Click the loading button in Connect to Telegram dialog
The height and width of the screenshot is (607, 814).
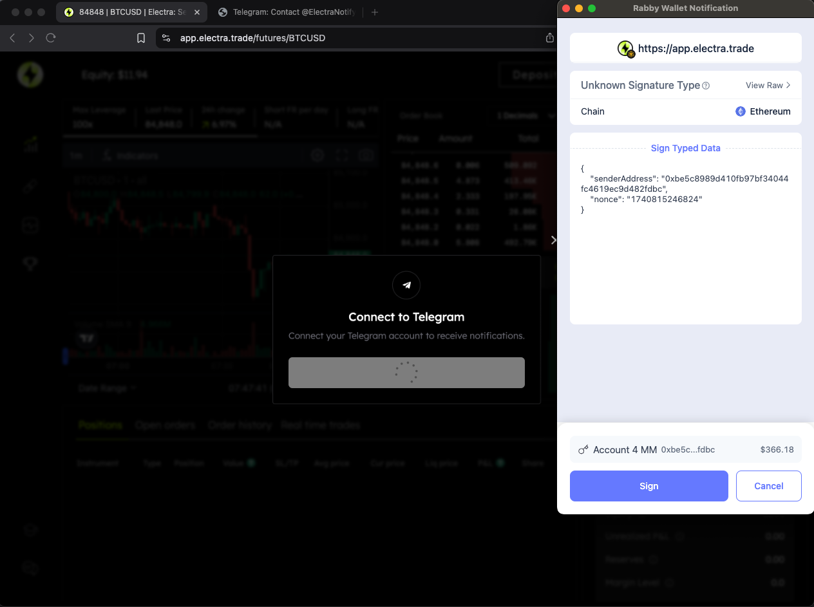click(406, 373)
